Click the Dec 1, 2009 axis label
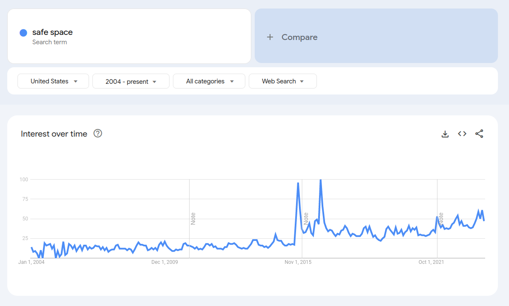 pos(164,262)
